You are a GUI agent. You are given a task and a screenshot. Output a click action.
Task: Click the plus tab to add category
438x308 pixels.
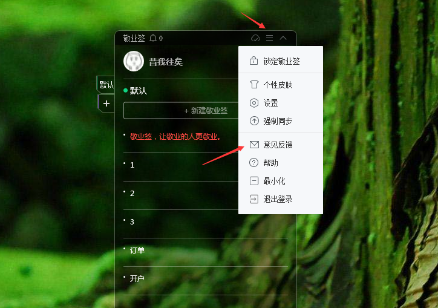106,103
